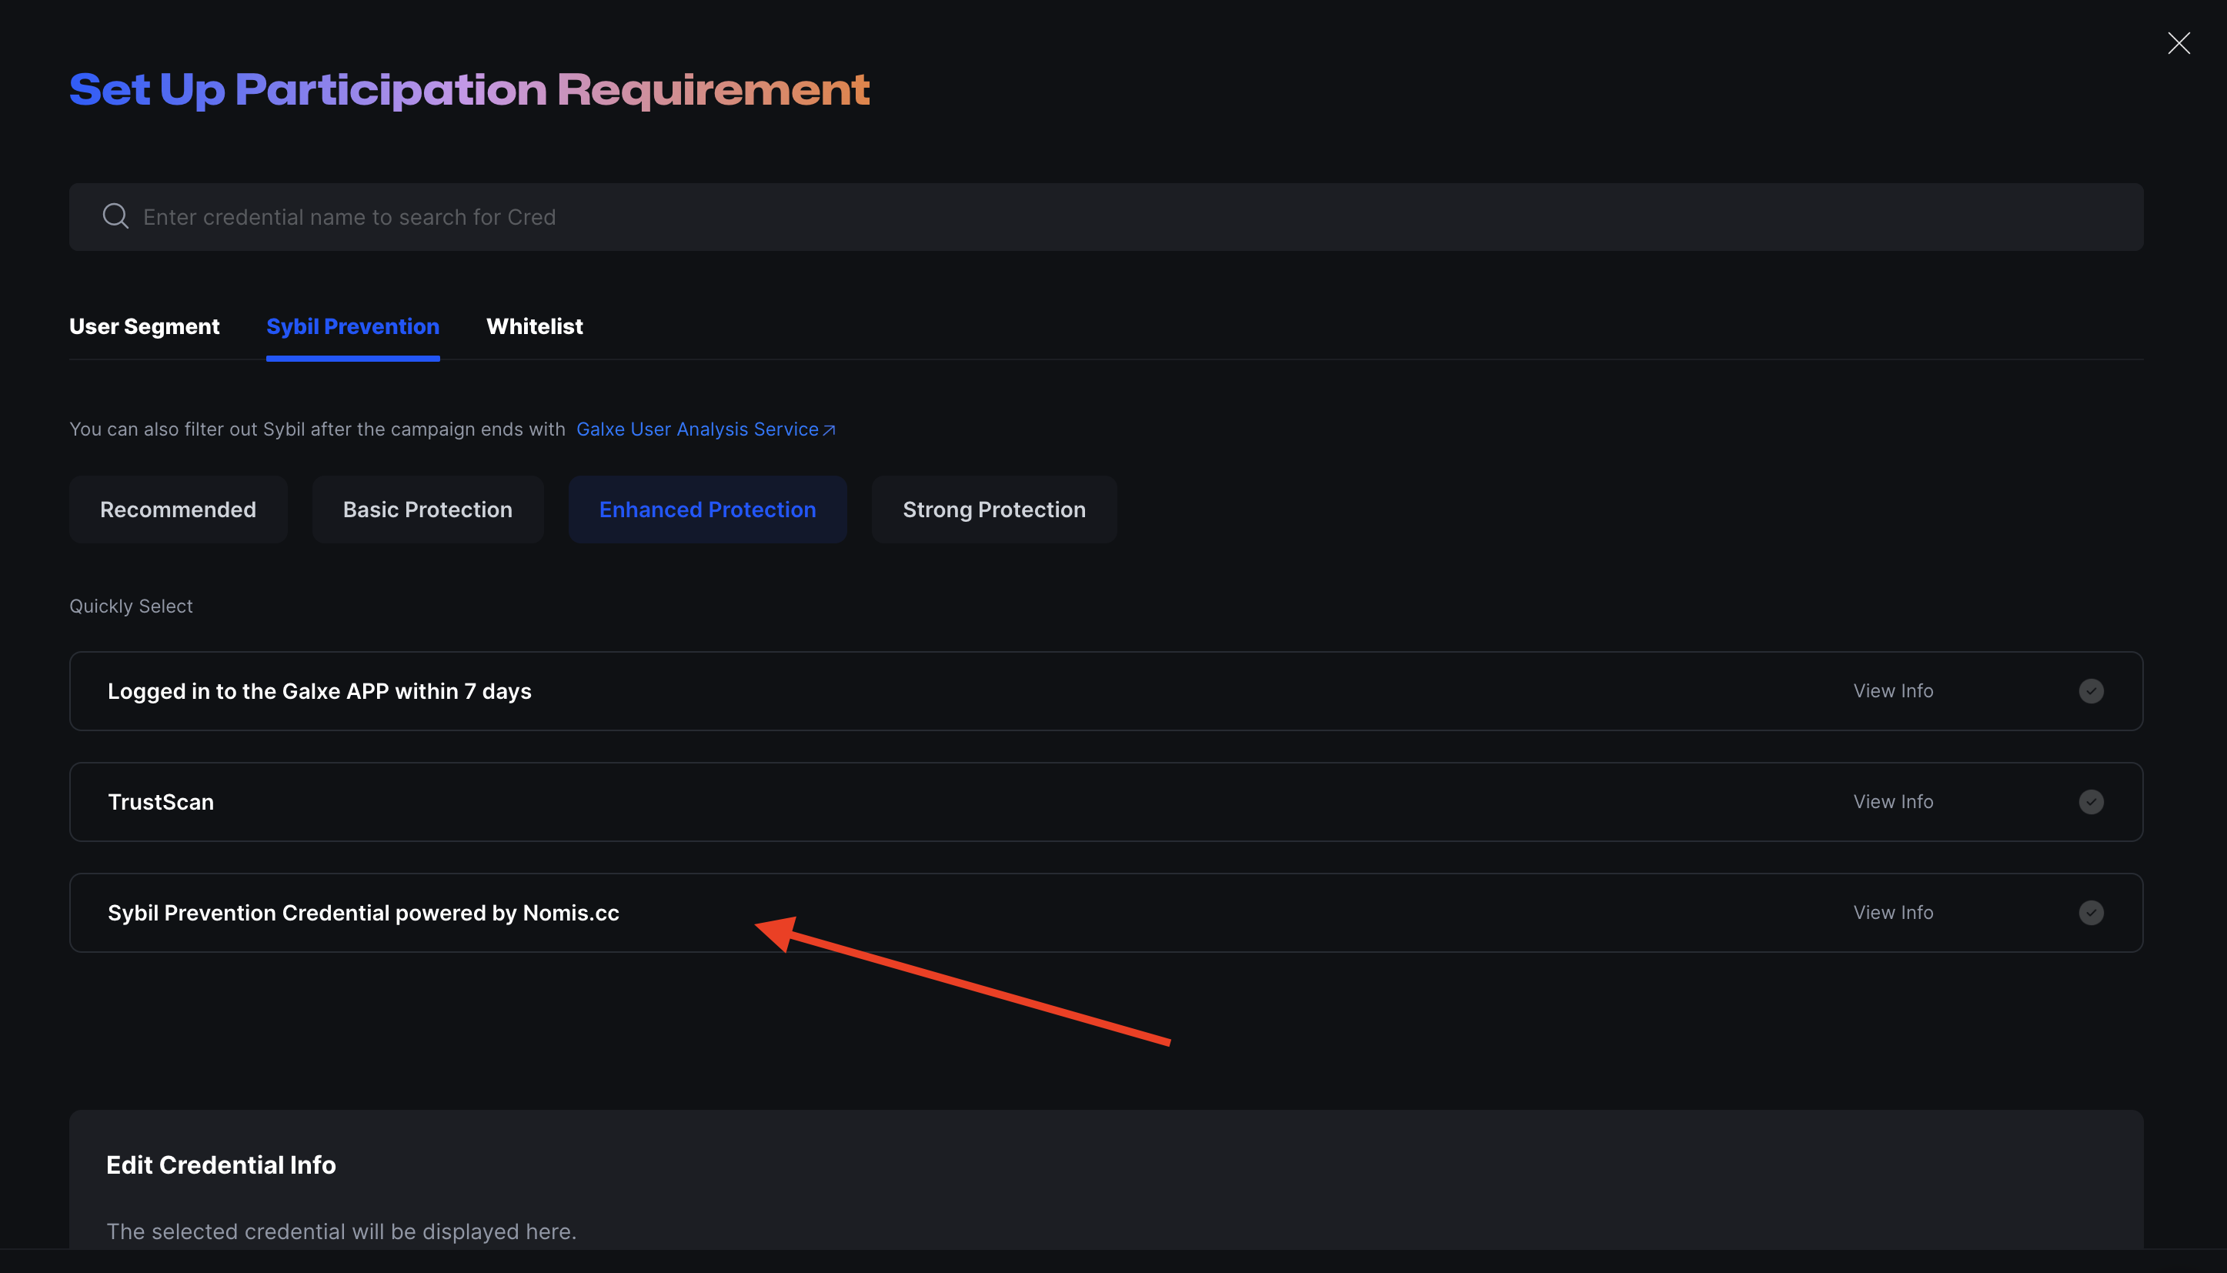View Info for Nomis.cc Sybil Prevention credential
This screenshot has height=1273, width=2227.
[x=1894, y=912]
